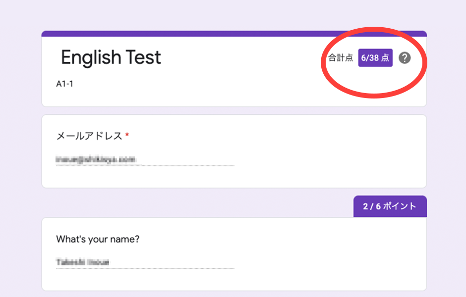Click the 2 / 6 ポイント badge
The height and width of the screenshot is (297, 466).
tap(390, 206)
